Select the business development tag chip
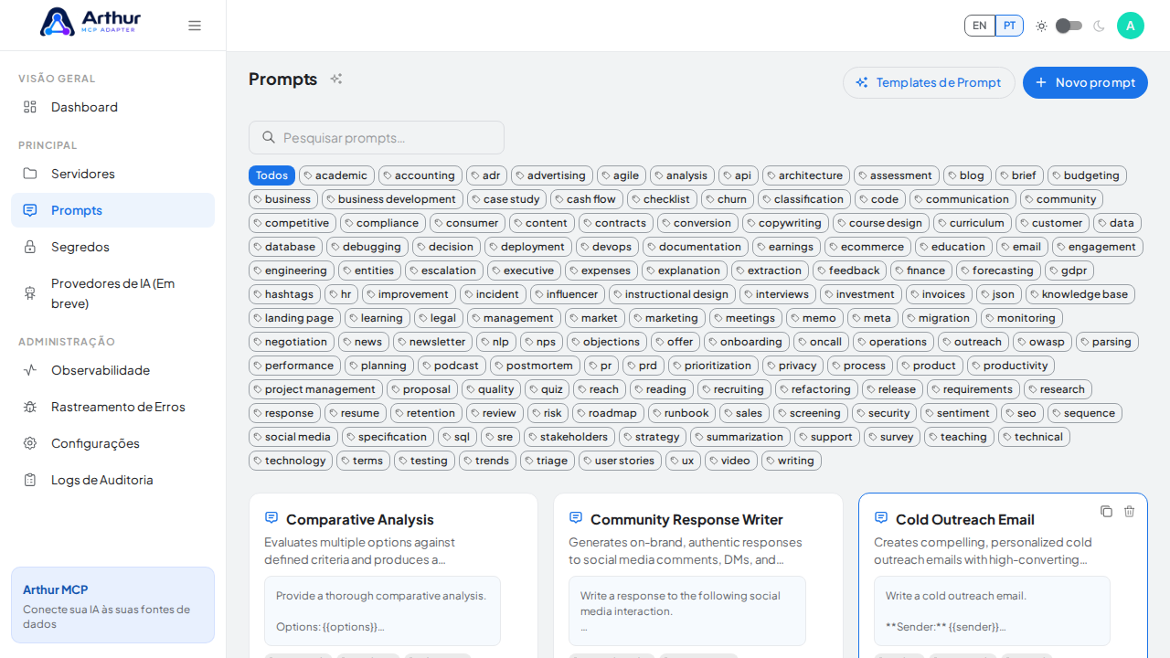The height and width of the screenshot is (658, 1170). point(392,199)
